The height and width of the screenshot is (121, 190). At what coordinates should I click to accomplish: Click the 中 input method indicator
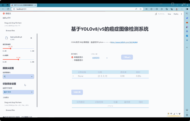click(171, 114)
